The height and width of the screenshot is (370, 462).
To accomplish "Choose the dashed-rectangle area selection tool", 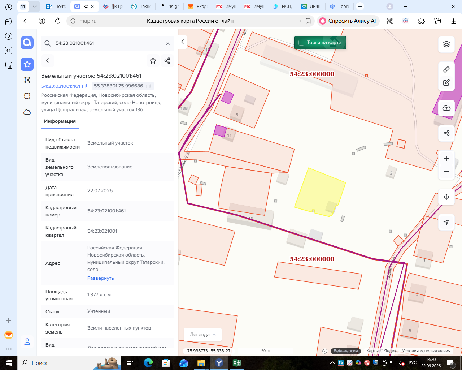I will pos(27,96).
